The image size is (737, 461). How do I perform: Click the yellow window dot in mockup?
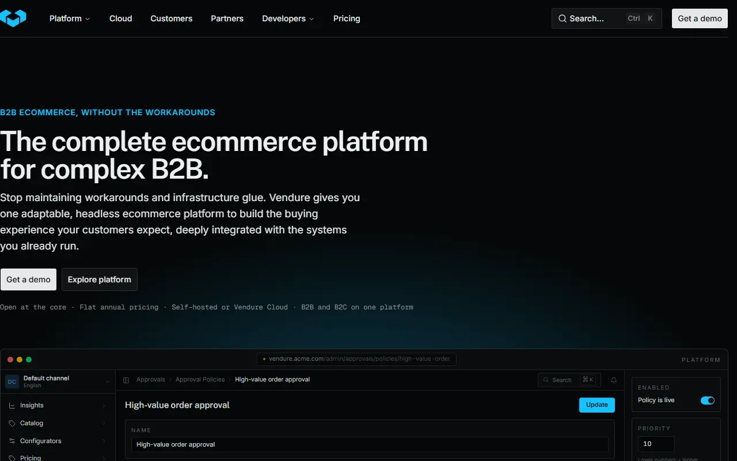pos(20,360)
